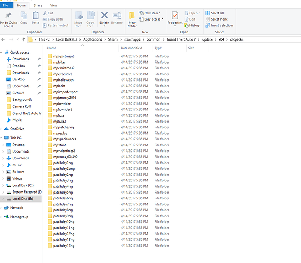Open recent locations dropdown arrow
Image resolution: width=301 pixels, height=263 pixels.
[x=18, y=39]
